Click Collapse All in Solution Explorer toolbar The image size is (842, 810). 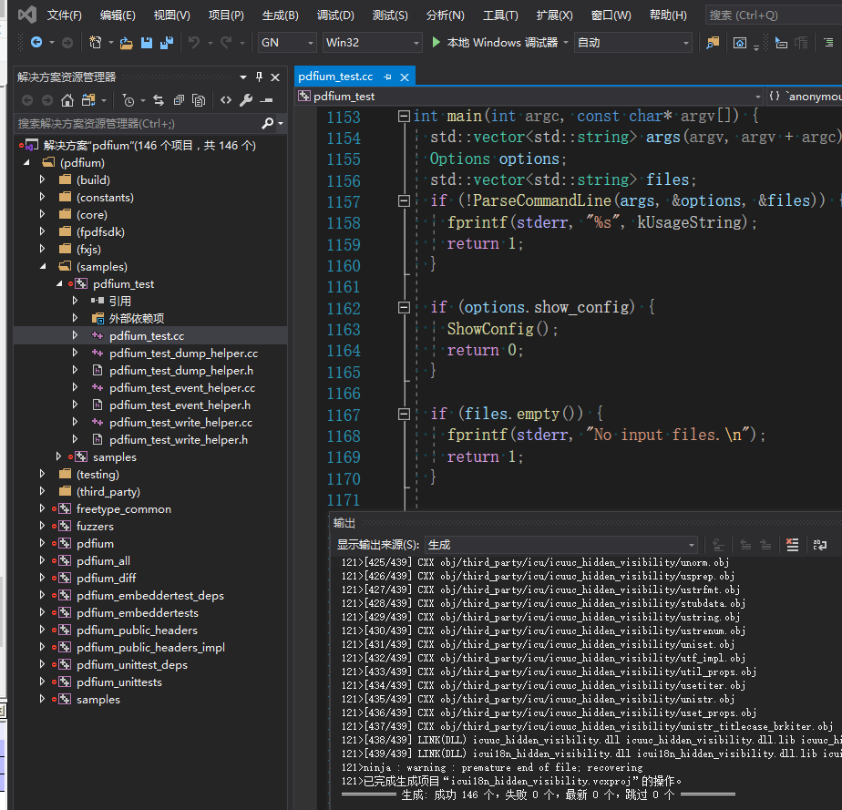tap(179, 100)
